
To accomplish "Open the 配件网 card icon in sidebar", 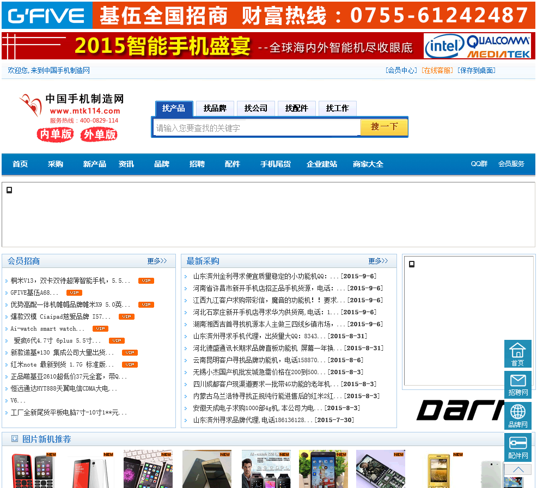I will coord(517,447).
